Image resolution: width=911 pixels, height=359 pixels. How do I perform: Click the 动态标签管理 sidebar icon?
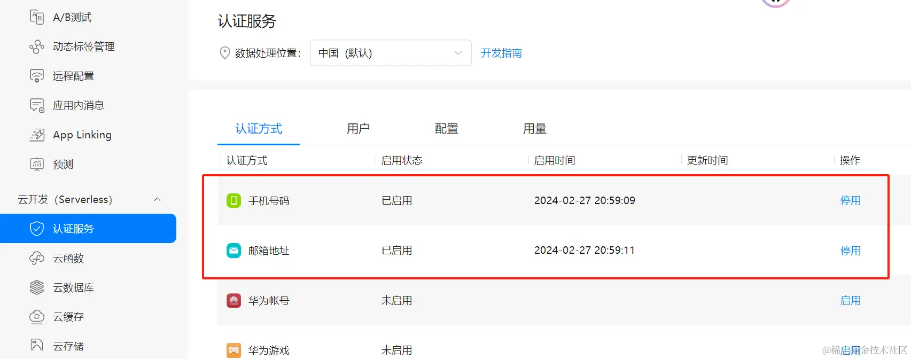click(x=37, y=46)
